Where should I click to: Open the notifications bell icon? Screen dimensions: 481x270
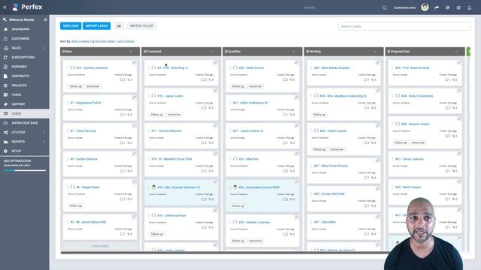pyautogui.click(x=469, y=7)
